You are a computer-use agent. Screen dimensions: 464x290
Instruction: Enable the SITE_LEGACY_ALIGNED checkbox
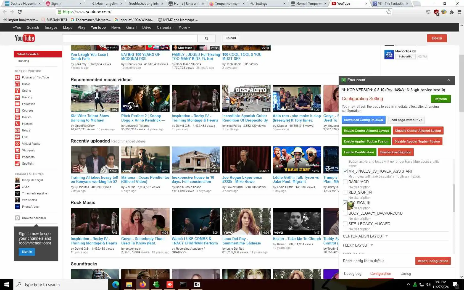coord(345,224)
